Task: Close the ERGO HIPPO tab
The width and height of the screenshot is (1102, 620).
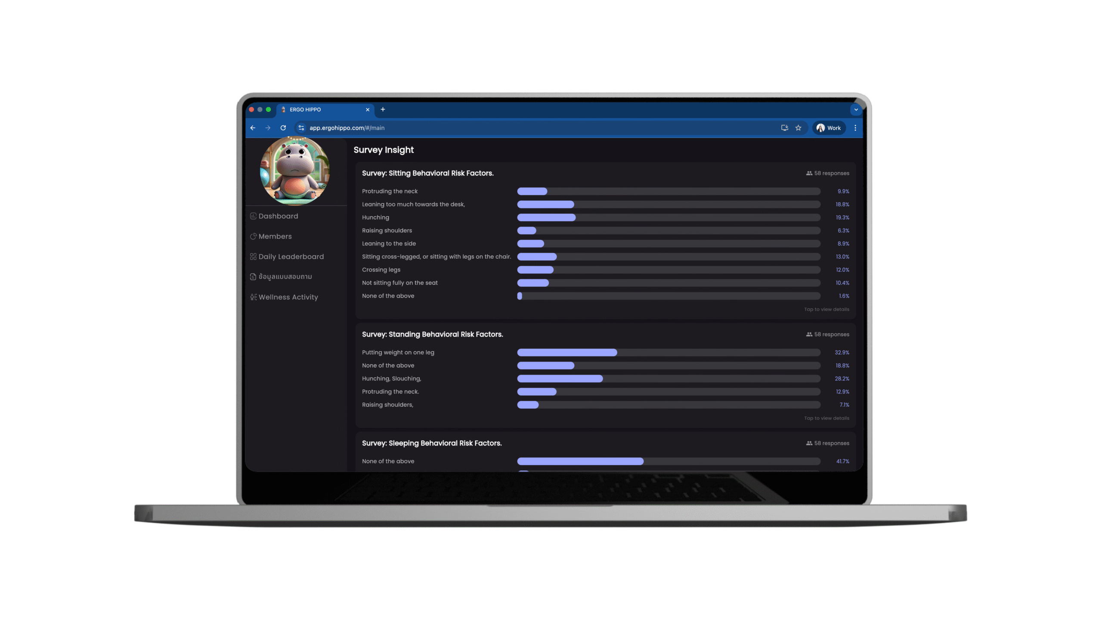Action: click(368, 110)
